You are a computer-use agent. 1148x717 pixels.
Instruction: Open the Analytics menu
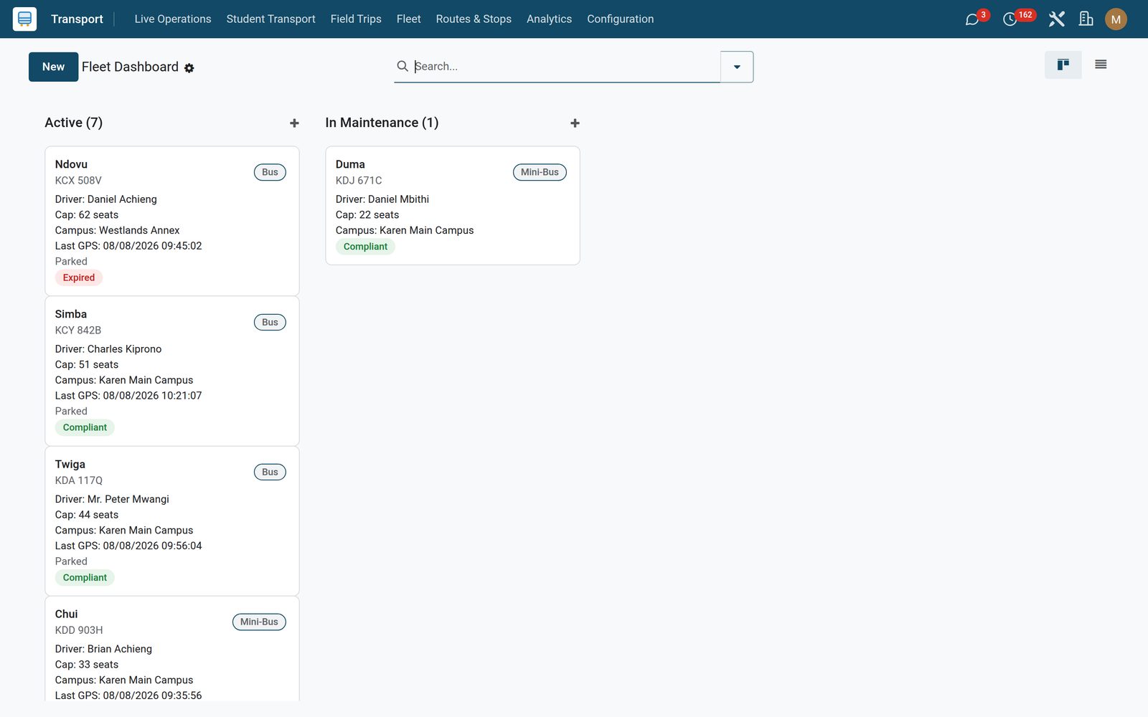(549, 19)
